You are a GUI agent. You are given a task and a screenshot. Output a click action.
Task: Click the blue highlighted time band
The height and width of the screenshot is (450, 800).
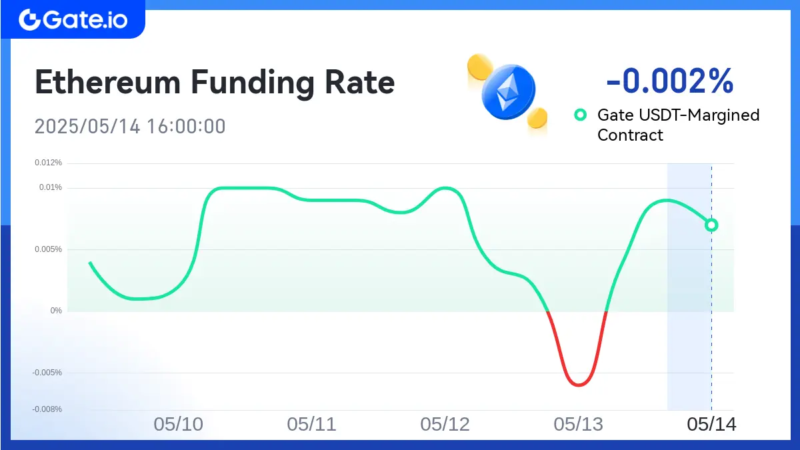point(689,287)
